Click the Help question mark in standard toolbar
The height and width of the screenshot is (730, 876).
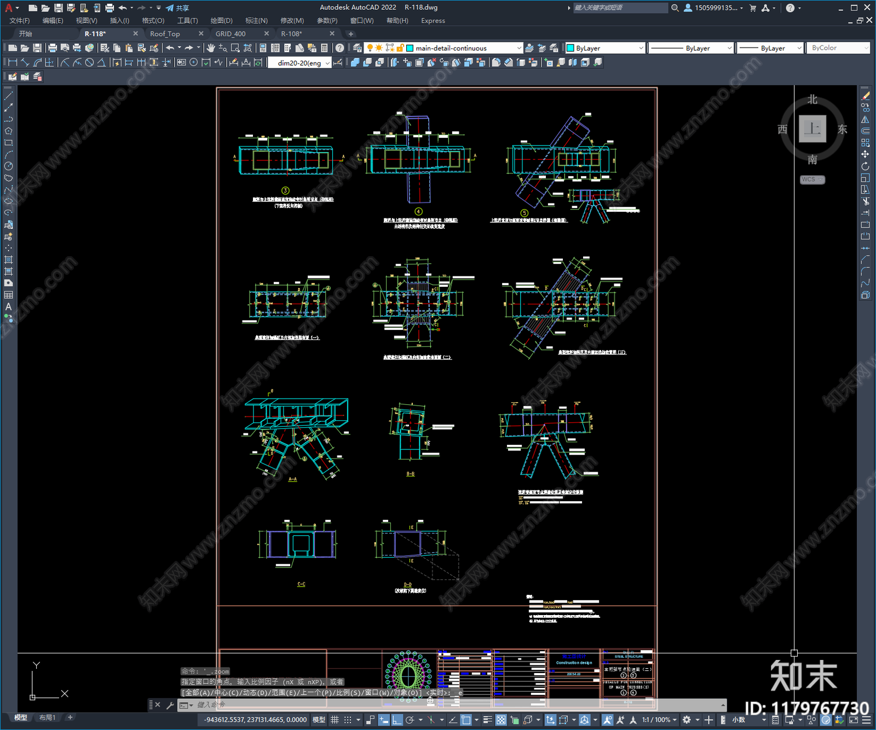coord(340,48)
